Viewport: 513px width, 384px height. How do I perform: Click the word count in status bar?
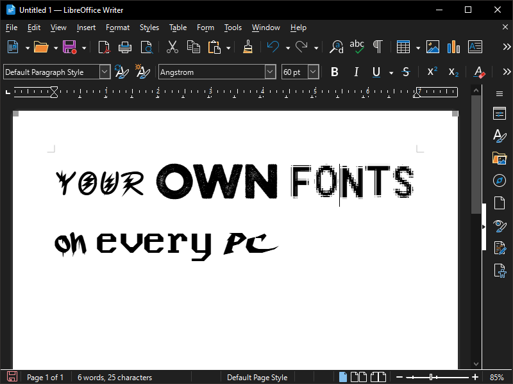click(114, 378)
